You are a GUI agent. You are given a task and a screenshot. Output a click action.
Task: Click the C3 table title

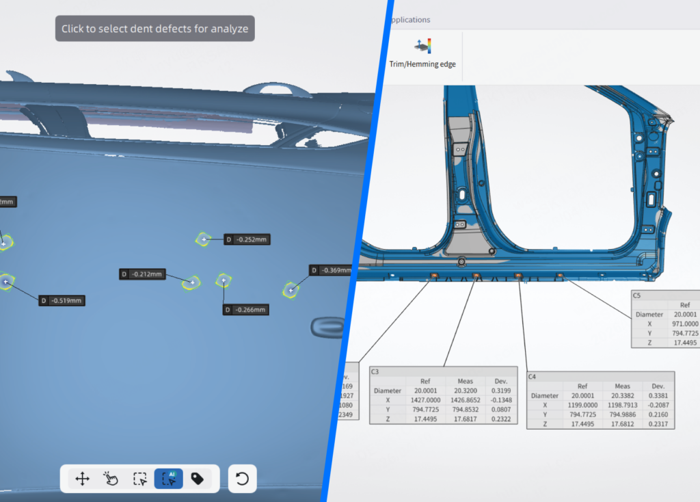tap(375, 371)
